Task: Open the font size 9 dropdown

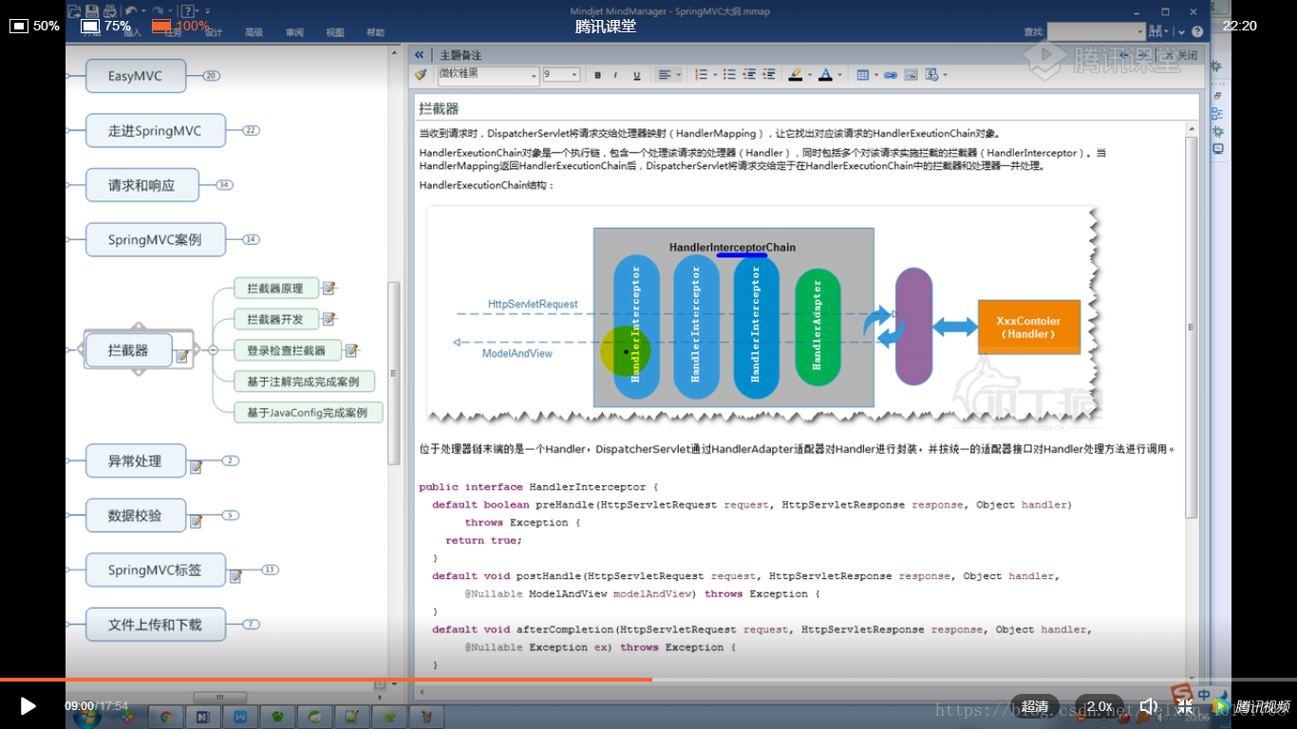Action: (561, 74)
